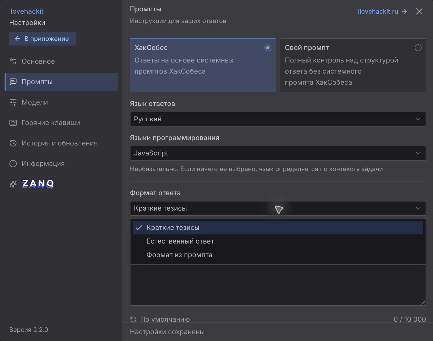The height and width of the screenshot is (341, 433).
Task: Select the Промпты sidebar item
Action: pos(61,82)
